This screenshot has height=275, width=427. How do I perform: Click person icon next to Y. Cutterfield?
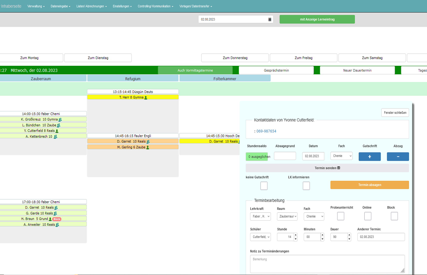[x=57, y=131]
